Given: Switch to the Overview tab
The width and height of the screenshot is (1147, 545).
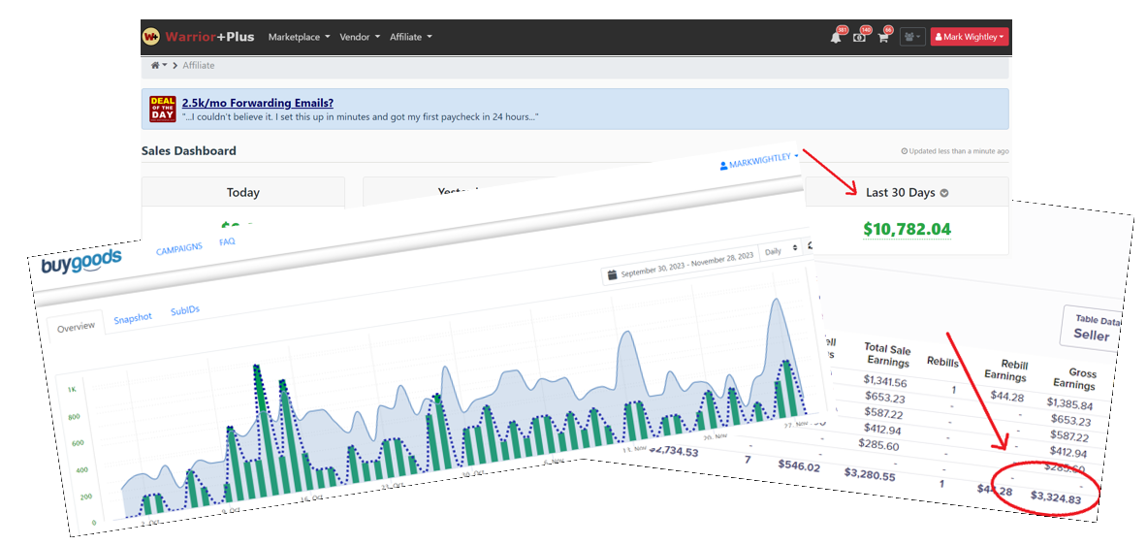Looking at the screenshot, I should coord(76,326).
